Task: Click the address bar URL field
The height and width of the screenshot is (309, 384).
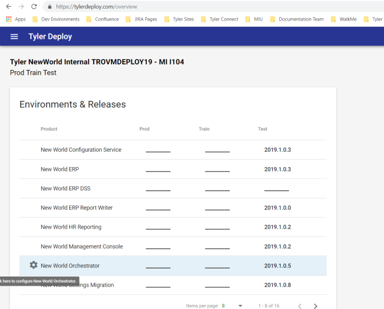Action: click(171, 7)
